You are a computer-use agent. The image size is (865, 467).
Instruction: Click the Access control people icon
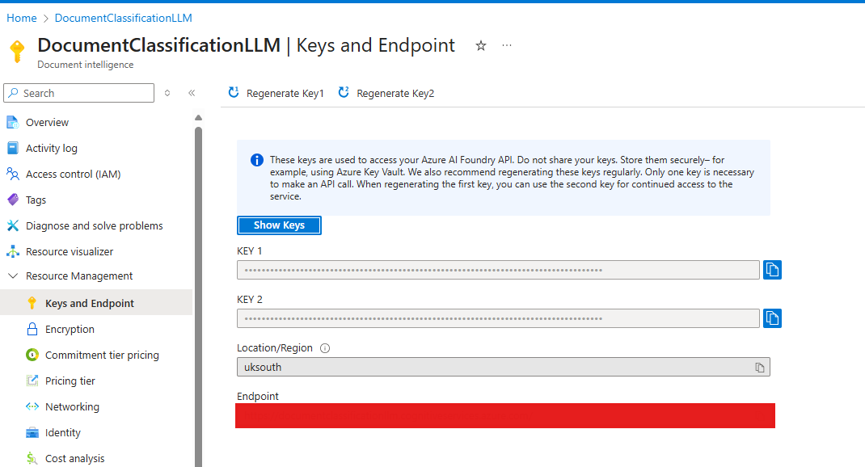click(13, 174)
